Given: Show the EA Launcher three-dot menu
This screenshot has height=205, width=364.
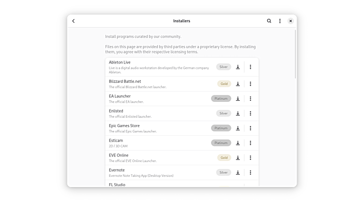Looking at the screenshot, I should tap(250, 98).
